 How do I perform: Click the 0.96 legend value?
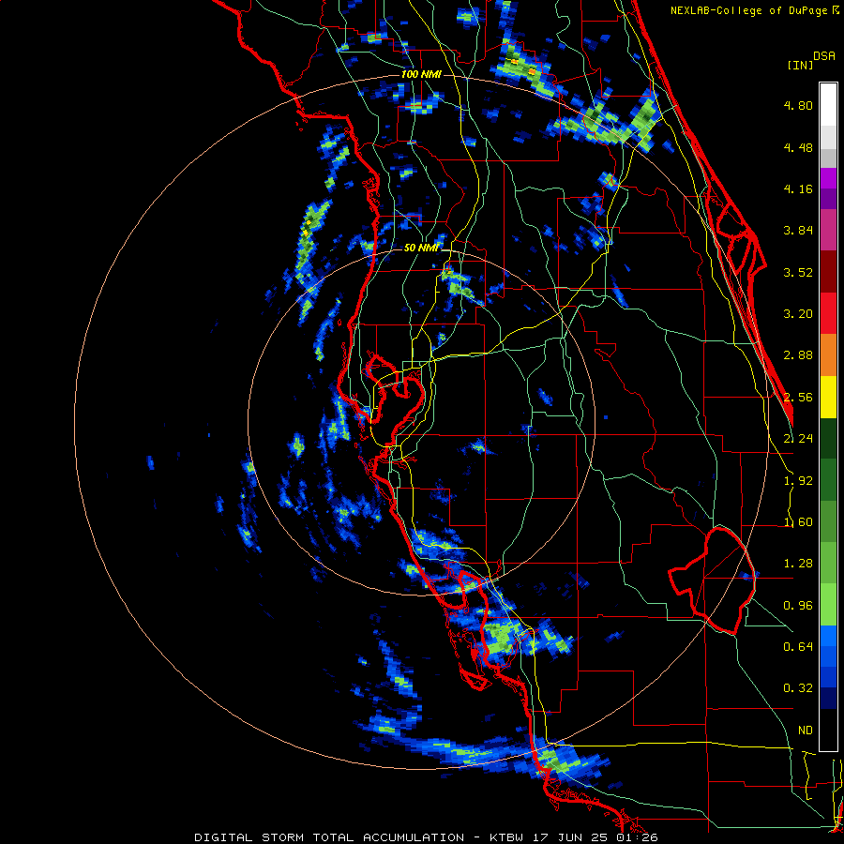(798, 606)
